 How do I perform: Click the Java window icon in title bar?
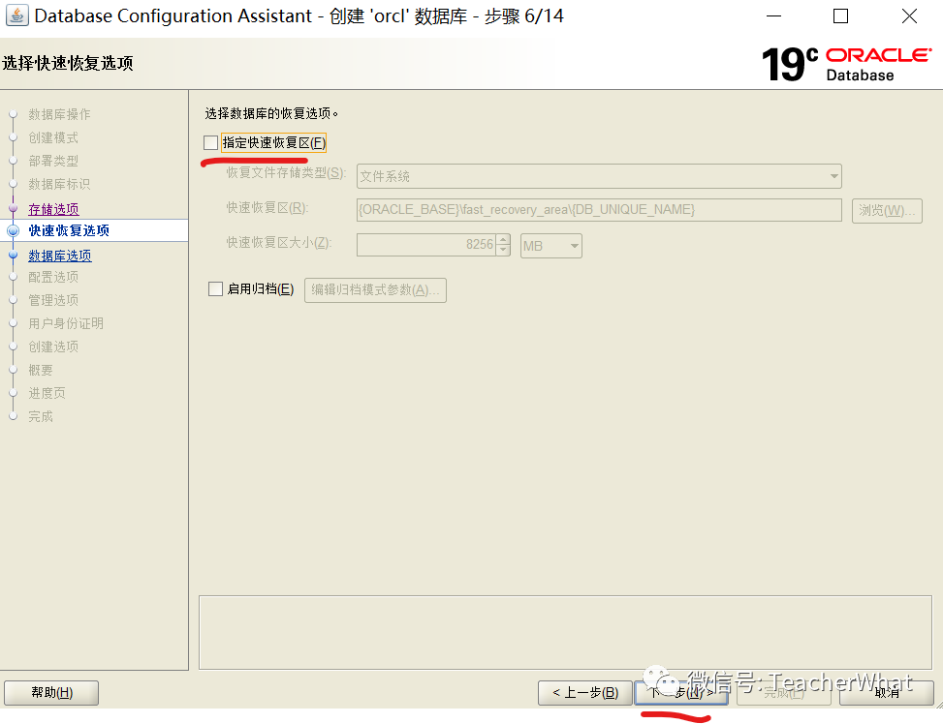click(16, 15)
